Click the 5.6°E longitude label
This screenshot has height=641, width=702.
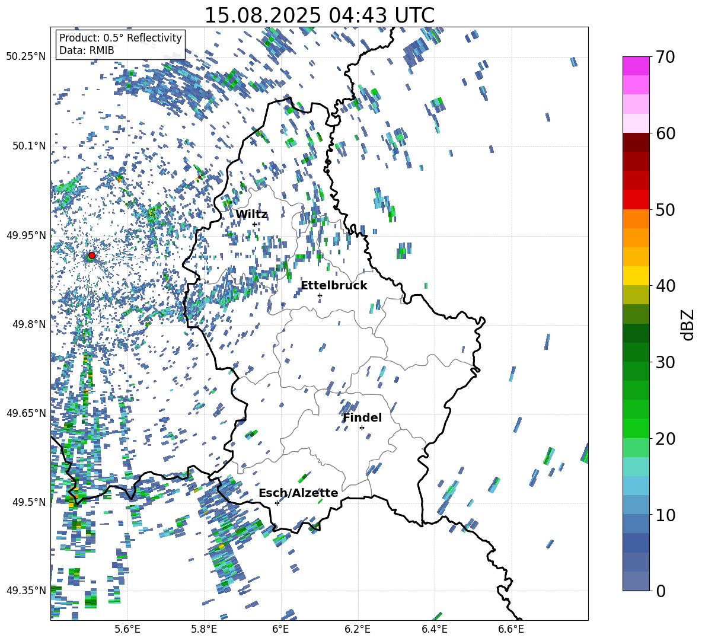(x=127, y=629)
